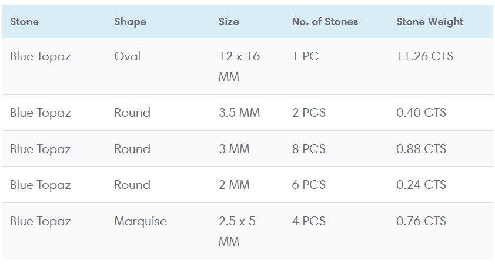This screenshot has height=264, width=495.
Task: Select the Oval shape cell
Action: click(128, 57)
